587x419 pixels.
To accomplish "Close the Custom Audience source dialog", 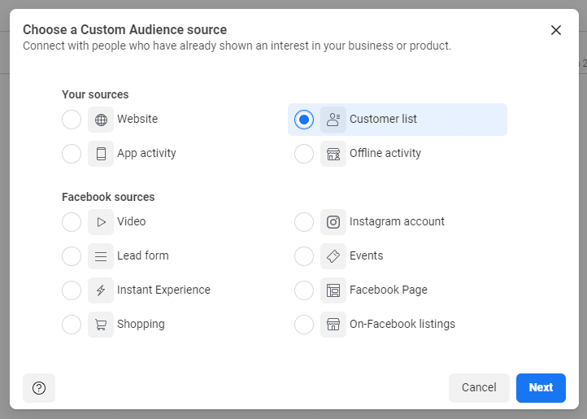I will [556, 30].
